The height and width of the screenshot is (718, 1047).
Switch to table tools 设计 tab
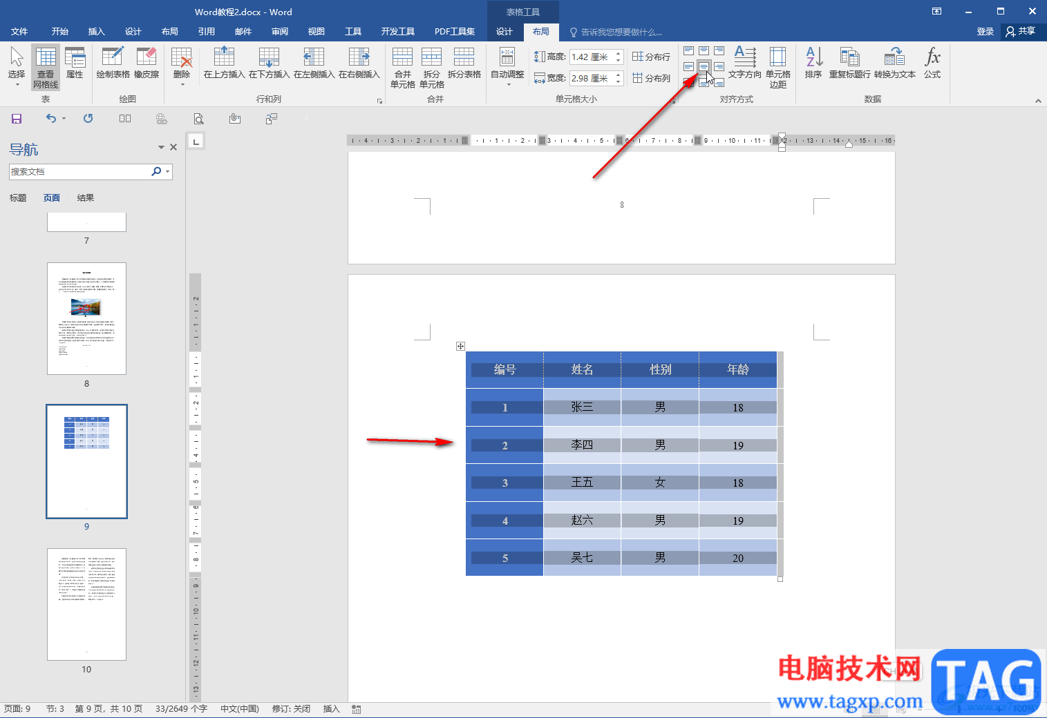504,32
